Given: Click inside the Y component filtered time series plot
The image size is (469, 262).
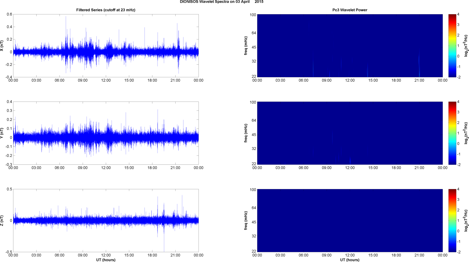Looking at the screenshot, I should point(106,133).
